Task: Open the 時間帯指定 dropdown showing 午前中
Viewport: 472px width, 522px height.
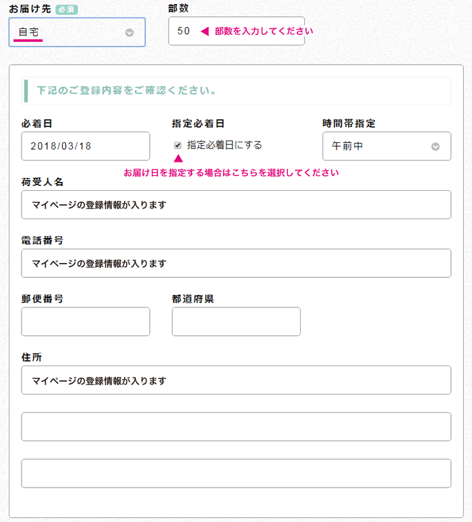Action: 387,146
